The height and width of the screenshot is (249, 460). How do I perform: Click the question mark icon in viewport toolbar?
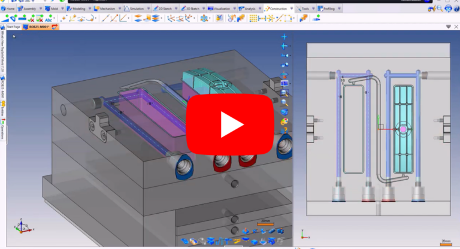click(x=285, y=130)
